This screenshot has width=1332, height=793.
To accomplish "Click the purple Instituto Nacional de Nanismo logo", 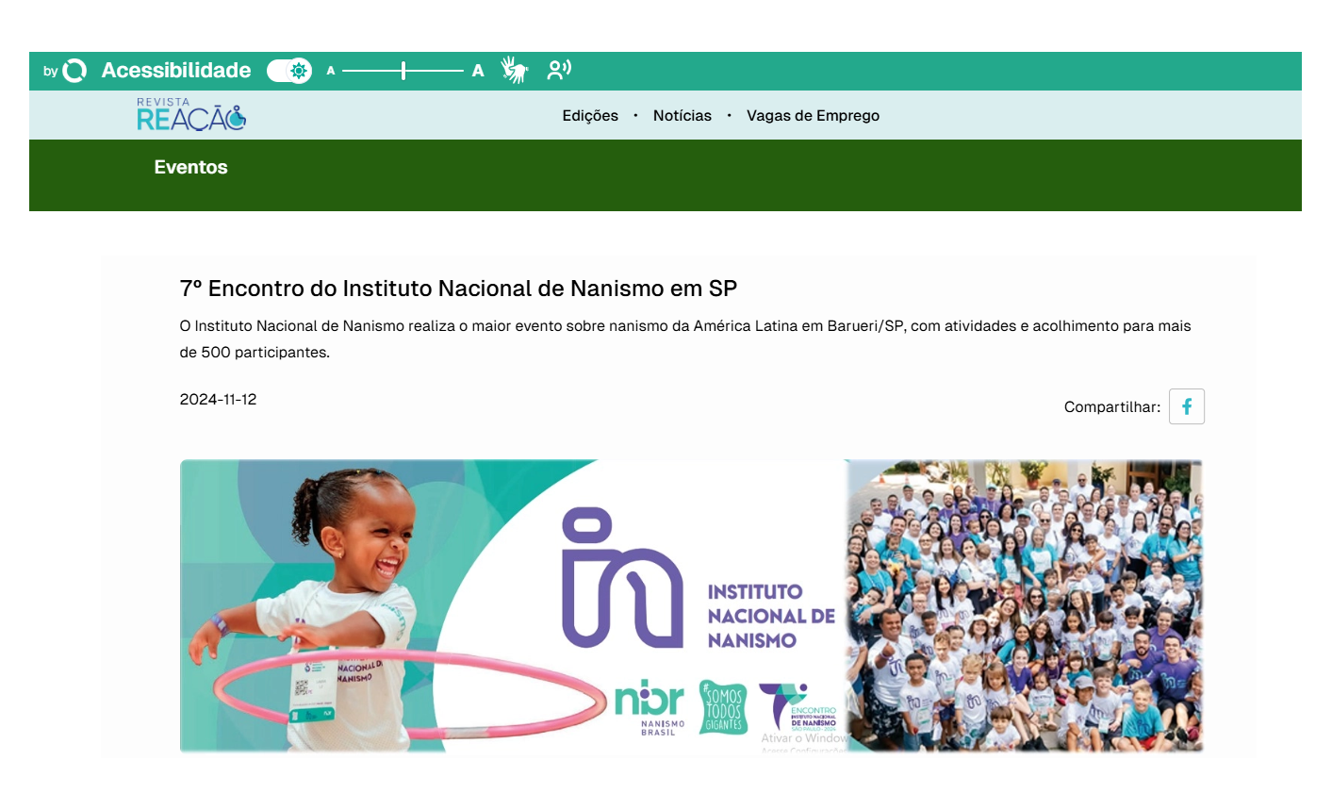I will pos(622,578).
